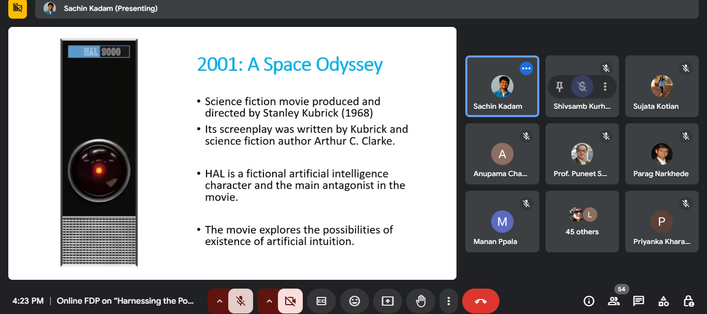Click the slide title "2001: A Space Odyssey"
The height and width of the screenshot is (314, 707).
click(x=290, y=65)
